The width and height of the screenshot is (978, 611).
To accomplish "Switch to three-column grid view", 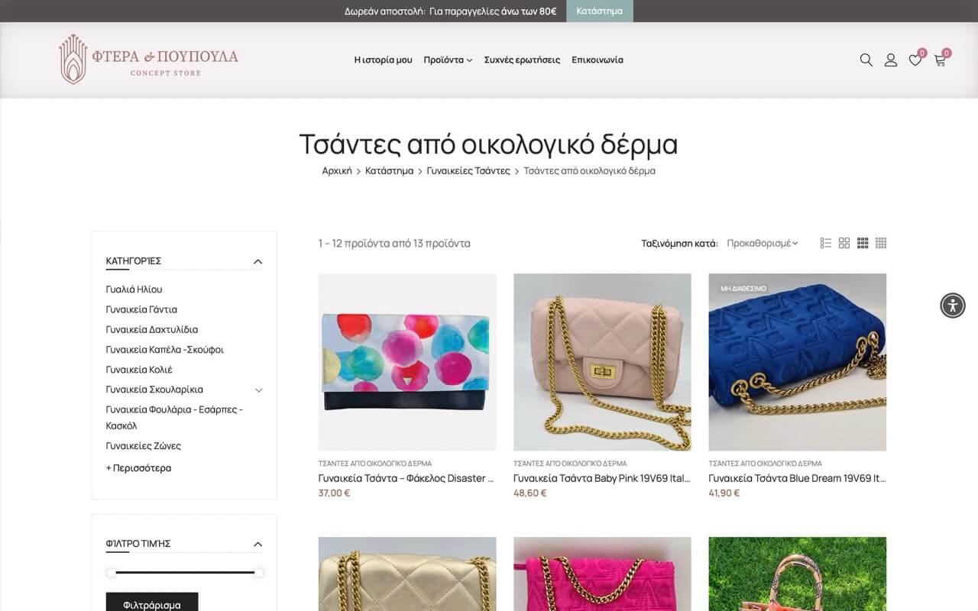I will (x=863, y=243).
